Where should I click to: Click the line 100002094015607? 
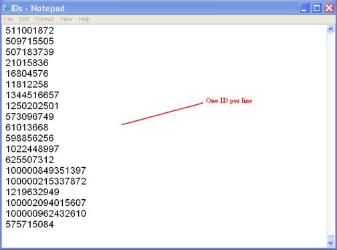(x=45, y=203)
